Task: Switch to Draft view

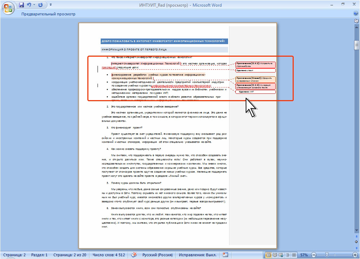Action: (294, 255)
